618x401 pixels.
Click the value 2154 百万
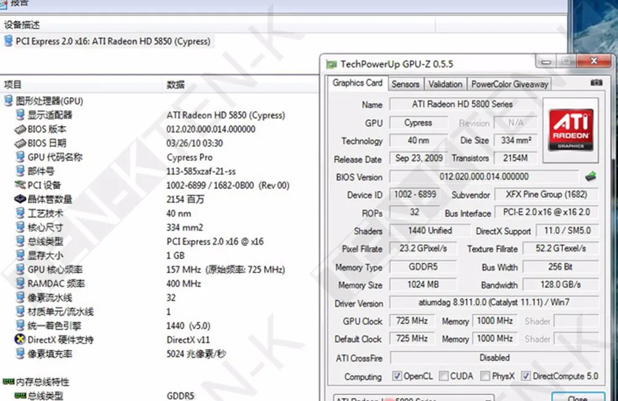click(x=185, y=200)
